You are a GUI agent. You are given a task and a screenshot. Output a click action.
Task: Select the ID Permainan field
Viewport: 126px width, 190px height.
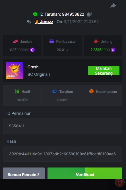click(x=63, y=126)
